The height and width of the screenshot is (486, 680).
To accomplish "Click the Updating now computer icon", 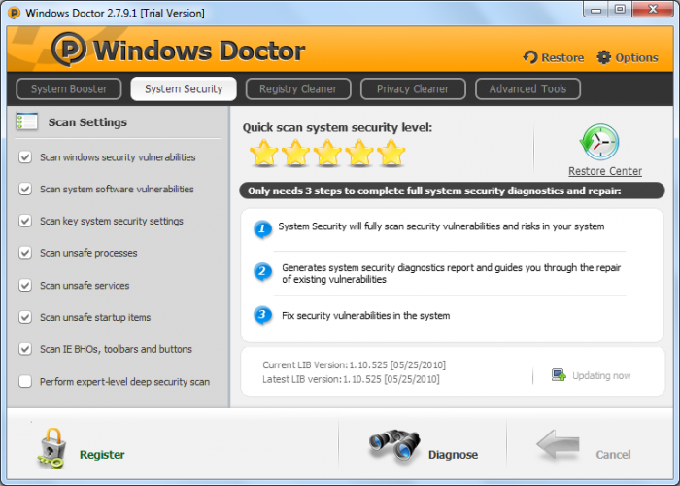I will click(559, 375).
